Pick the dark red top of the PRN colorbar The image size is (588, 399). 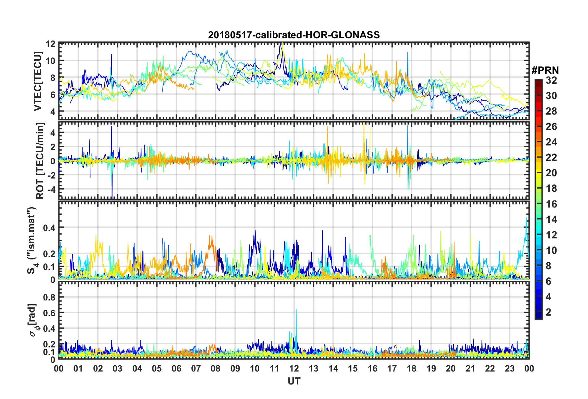(538, 81)
